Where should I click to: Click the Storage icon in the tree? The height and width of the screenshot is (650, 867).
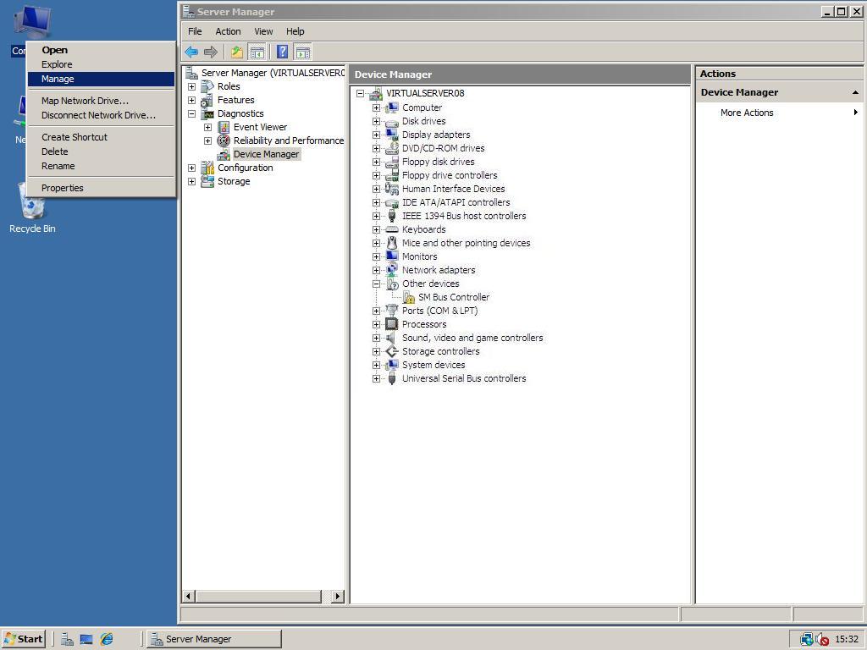[x=207, y=181]
